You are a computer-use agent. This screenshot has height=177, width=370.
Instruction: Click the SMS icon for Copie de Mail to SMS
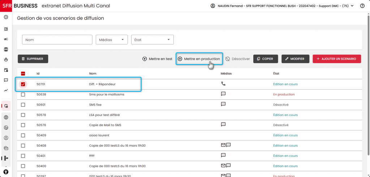(223, 124)
